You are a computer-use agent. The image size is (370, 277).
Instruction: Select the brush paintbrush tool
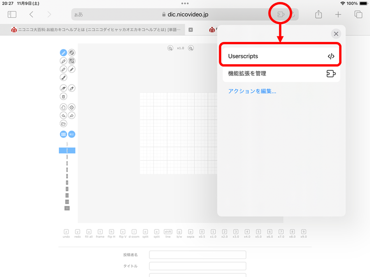click(x=63, y=78)
